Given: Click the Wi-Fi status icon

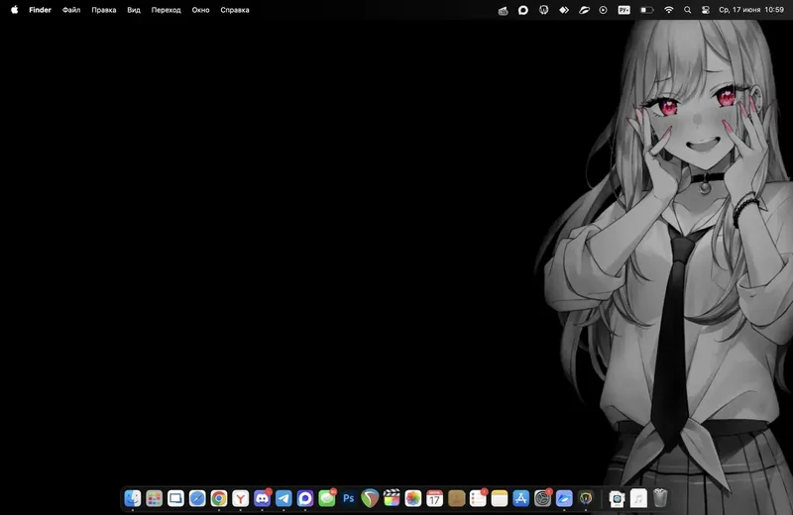Looking at the screenshot, I should coord(668,10).
